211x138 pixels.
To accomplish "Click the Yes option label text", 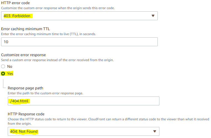I will coord(10,74).
